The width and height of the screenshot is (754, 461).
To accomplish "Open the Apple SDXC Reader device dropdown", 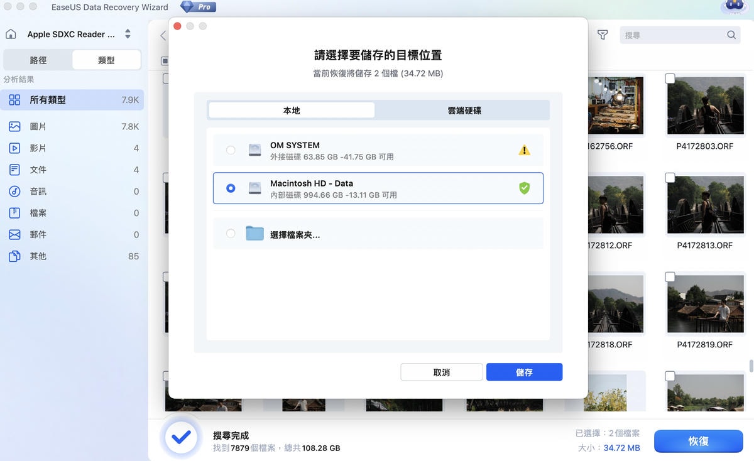I will pyautogui.click(x=128, y=34).
